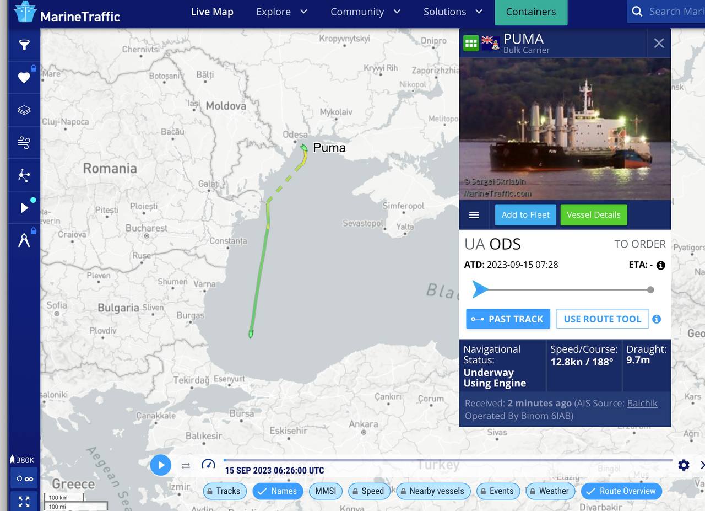Open the map filter funnel tool

tap(24, 45)
